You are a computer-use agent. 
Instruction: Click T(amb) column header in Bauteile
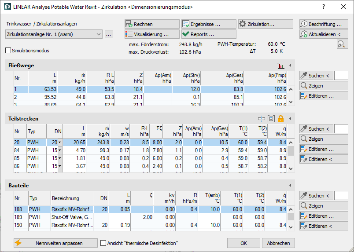click(x=209, y=198)
